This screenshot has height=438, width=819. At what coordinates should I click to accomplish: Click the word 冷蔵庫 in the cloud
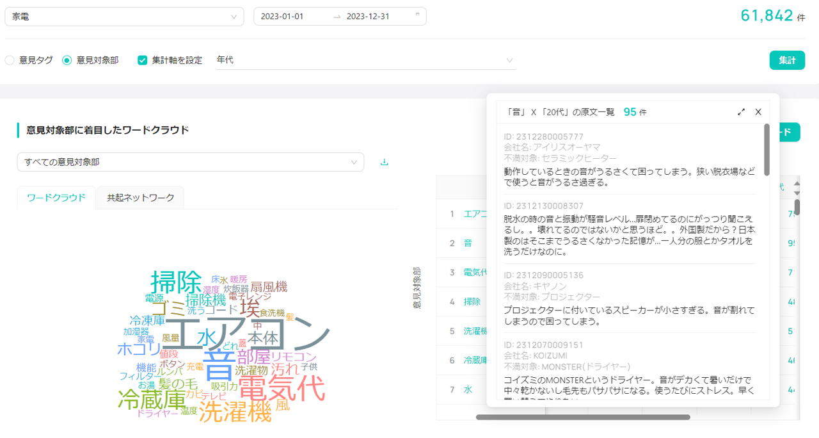pyautogui.click(x=152, y=399)
